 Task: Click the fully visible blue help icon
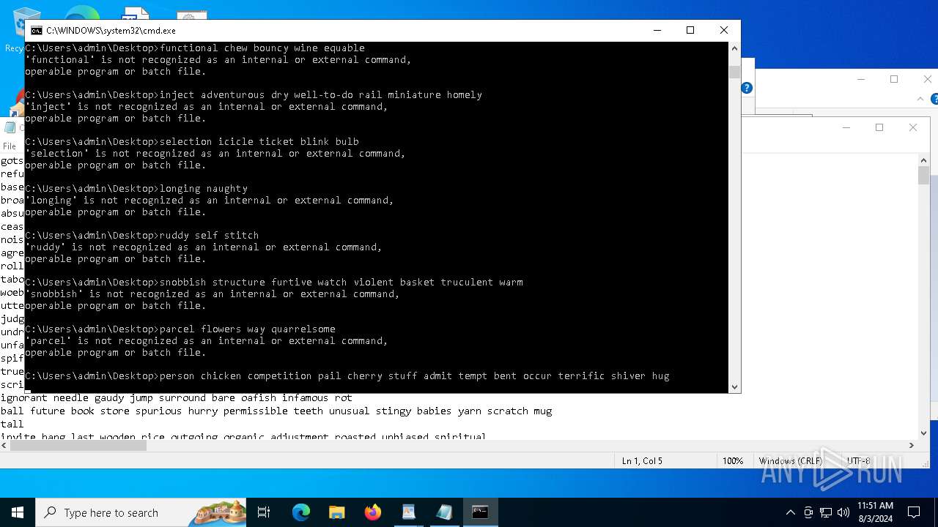pyautogui.click(x=747, y=88)
